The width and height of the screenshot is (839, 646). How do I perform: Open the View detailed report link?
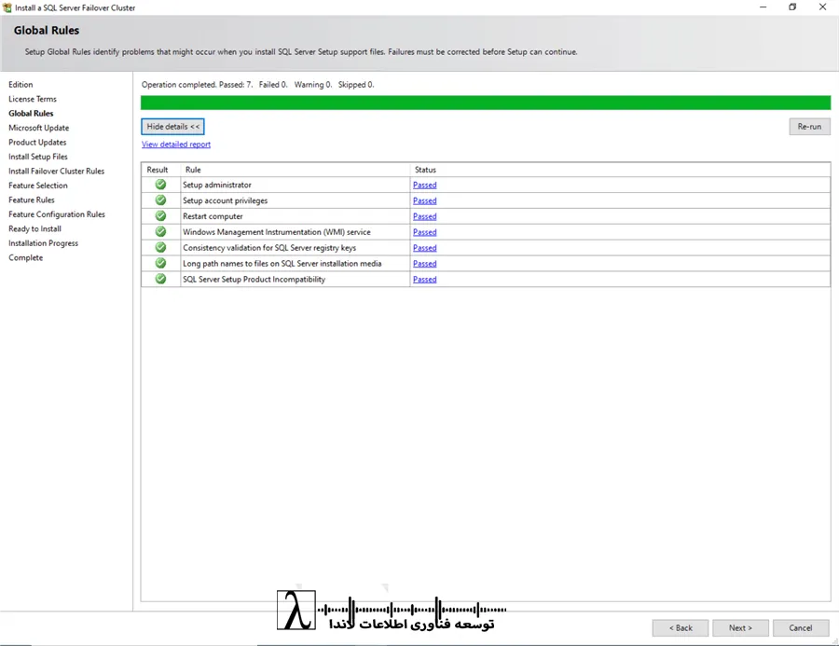click(x=176, y=144)
